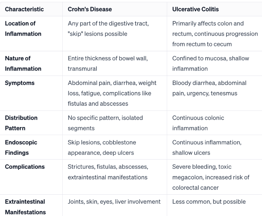This screenshot has width=262, height=216.
Task: Select the Endoscopic Findings row label
Action: 21,148
